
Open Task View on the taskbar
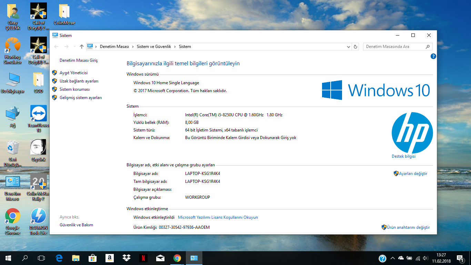click(41, 258)
